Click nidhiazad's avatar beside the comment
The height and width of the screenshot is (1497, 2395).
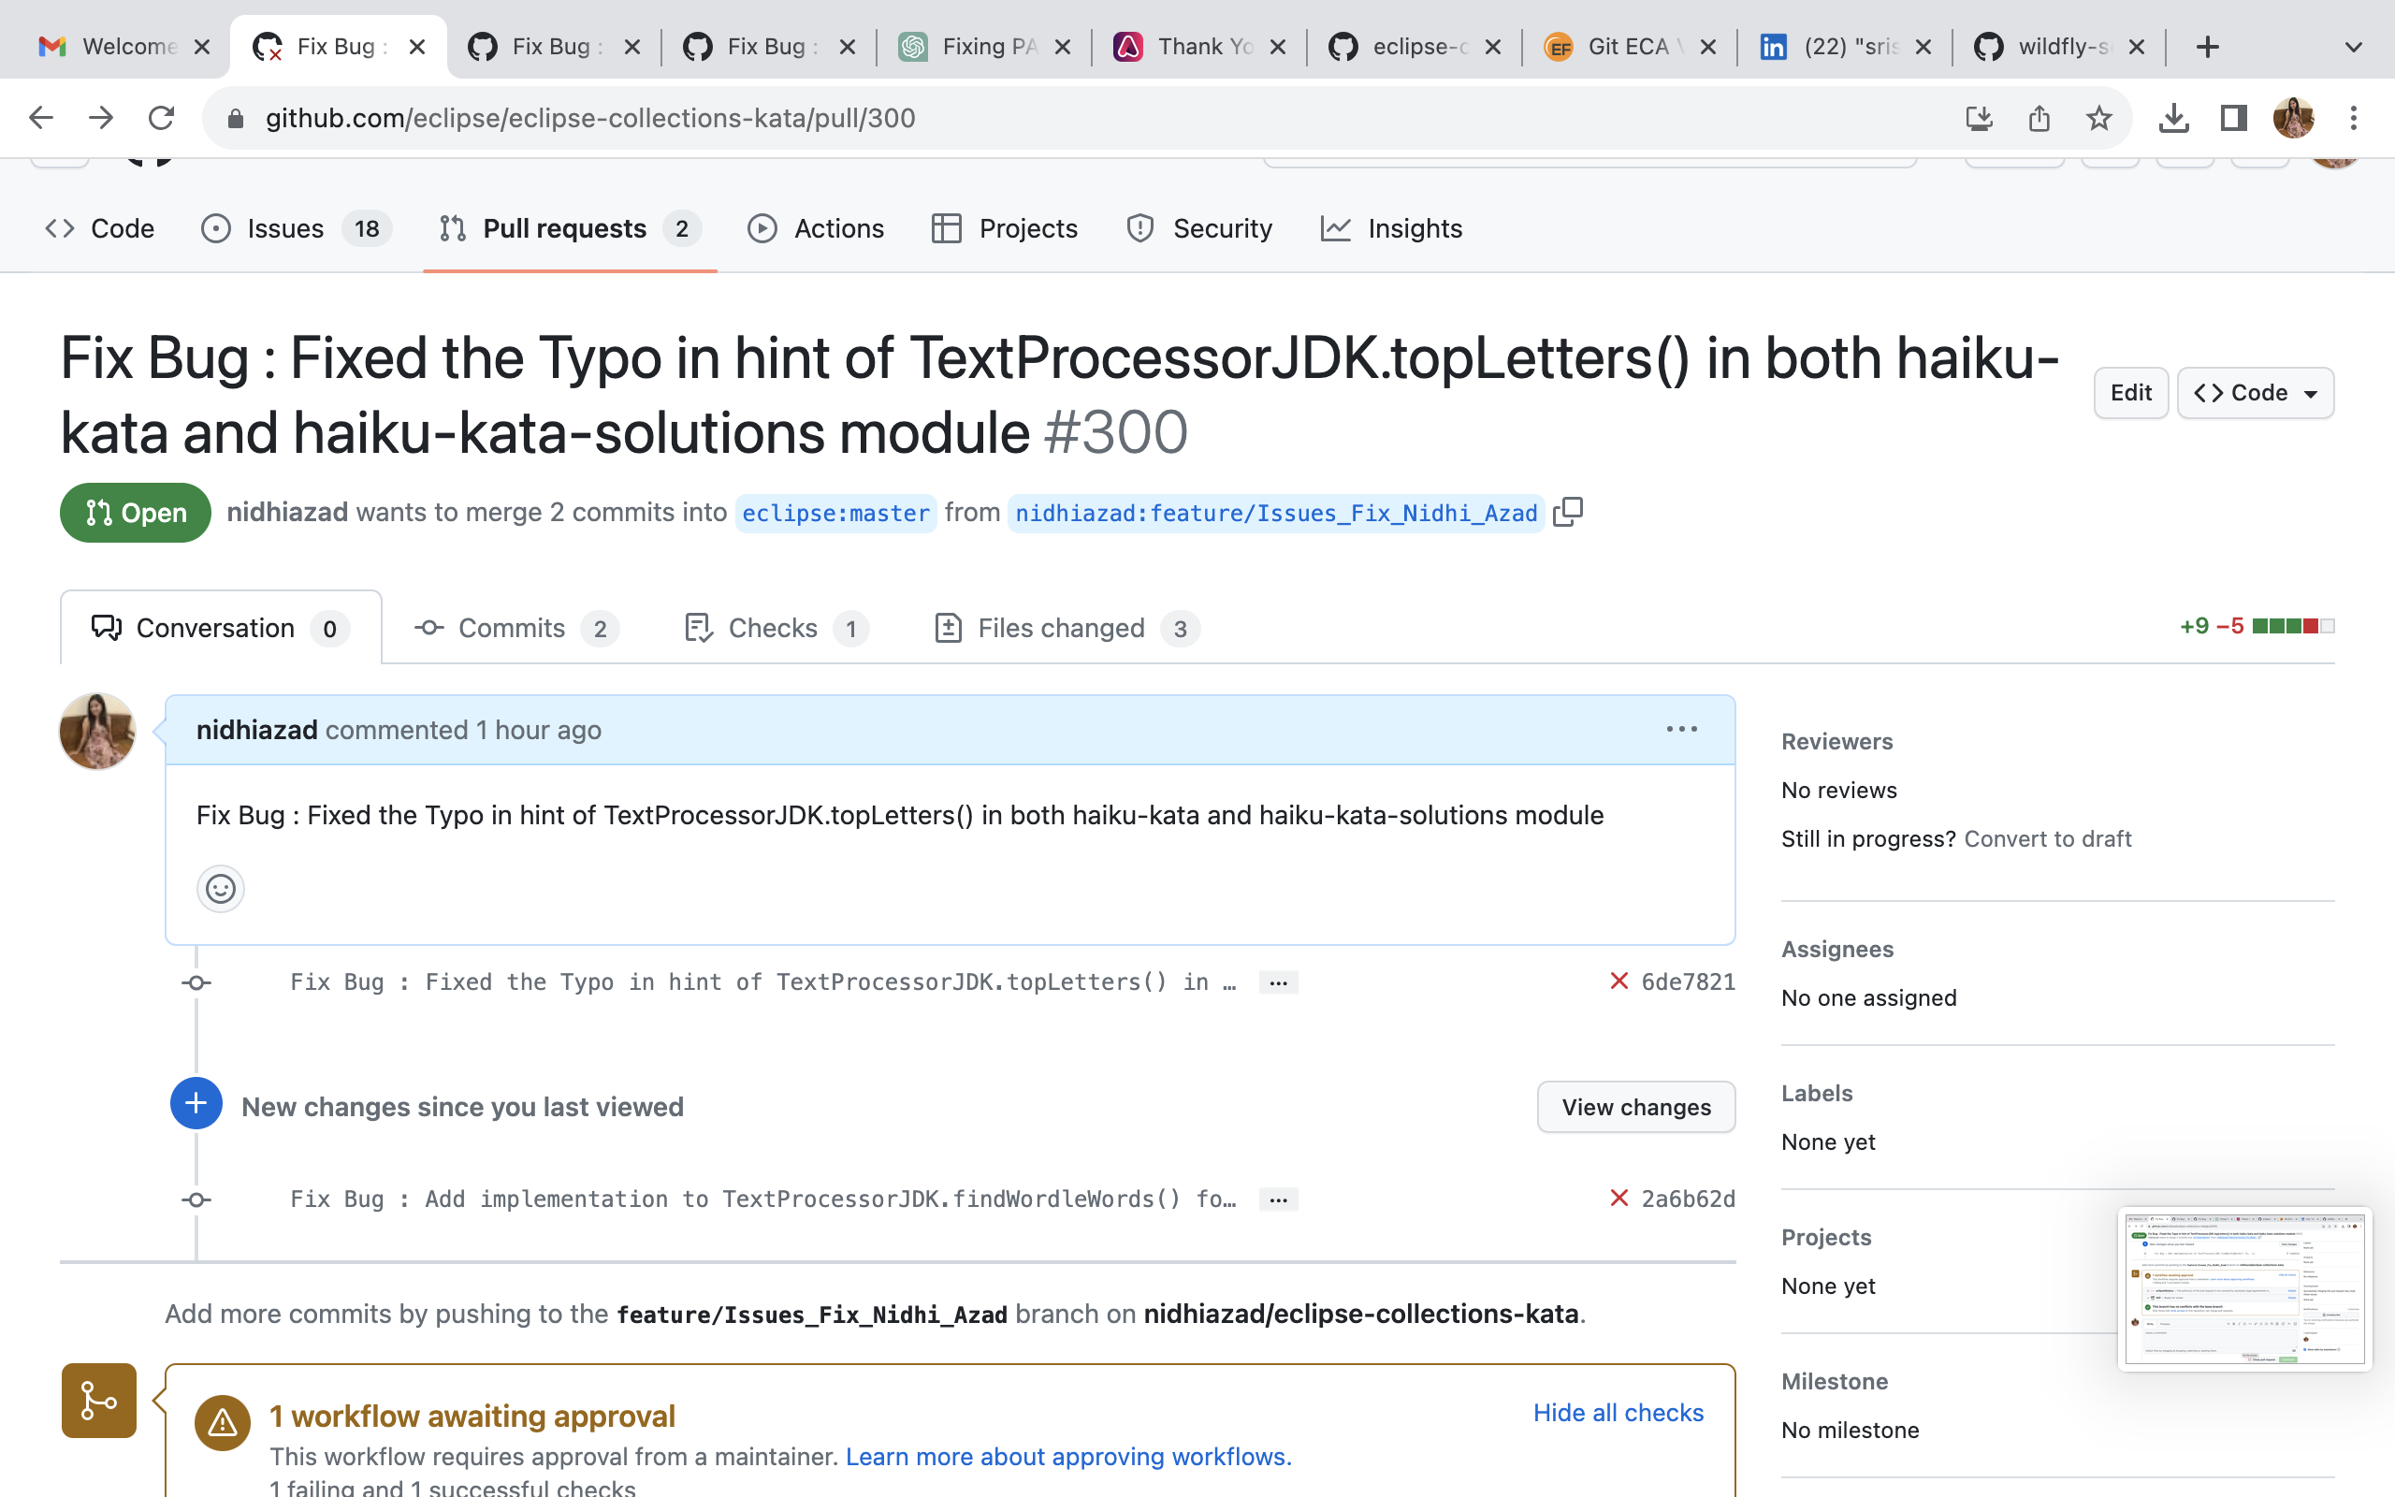tap(97, 731)
